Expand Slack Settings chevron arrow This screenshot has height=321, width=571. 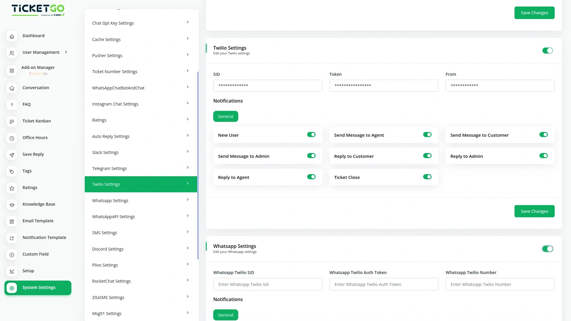188,152
